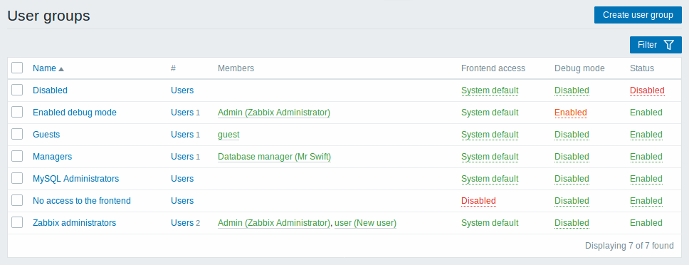This screenshot has height=265, width=689.
Task: Toggle the select-all checkbox in header
Action: pyautogui.click(x=17, y=68)
